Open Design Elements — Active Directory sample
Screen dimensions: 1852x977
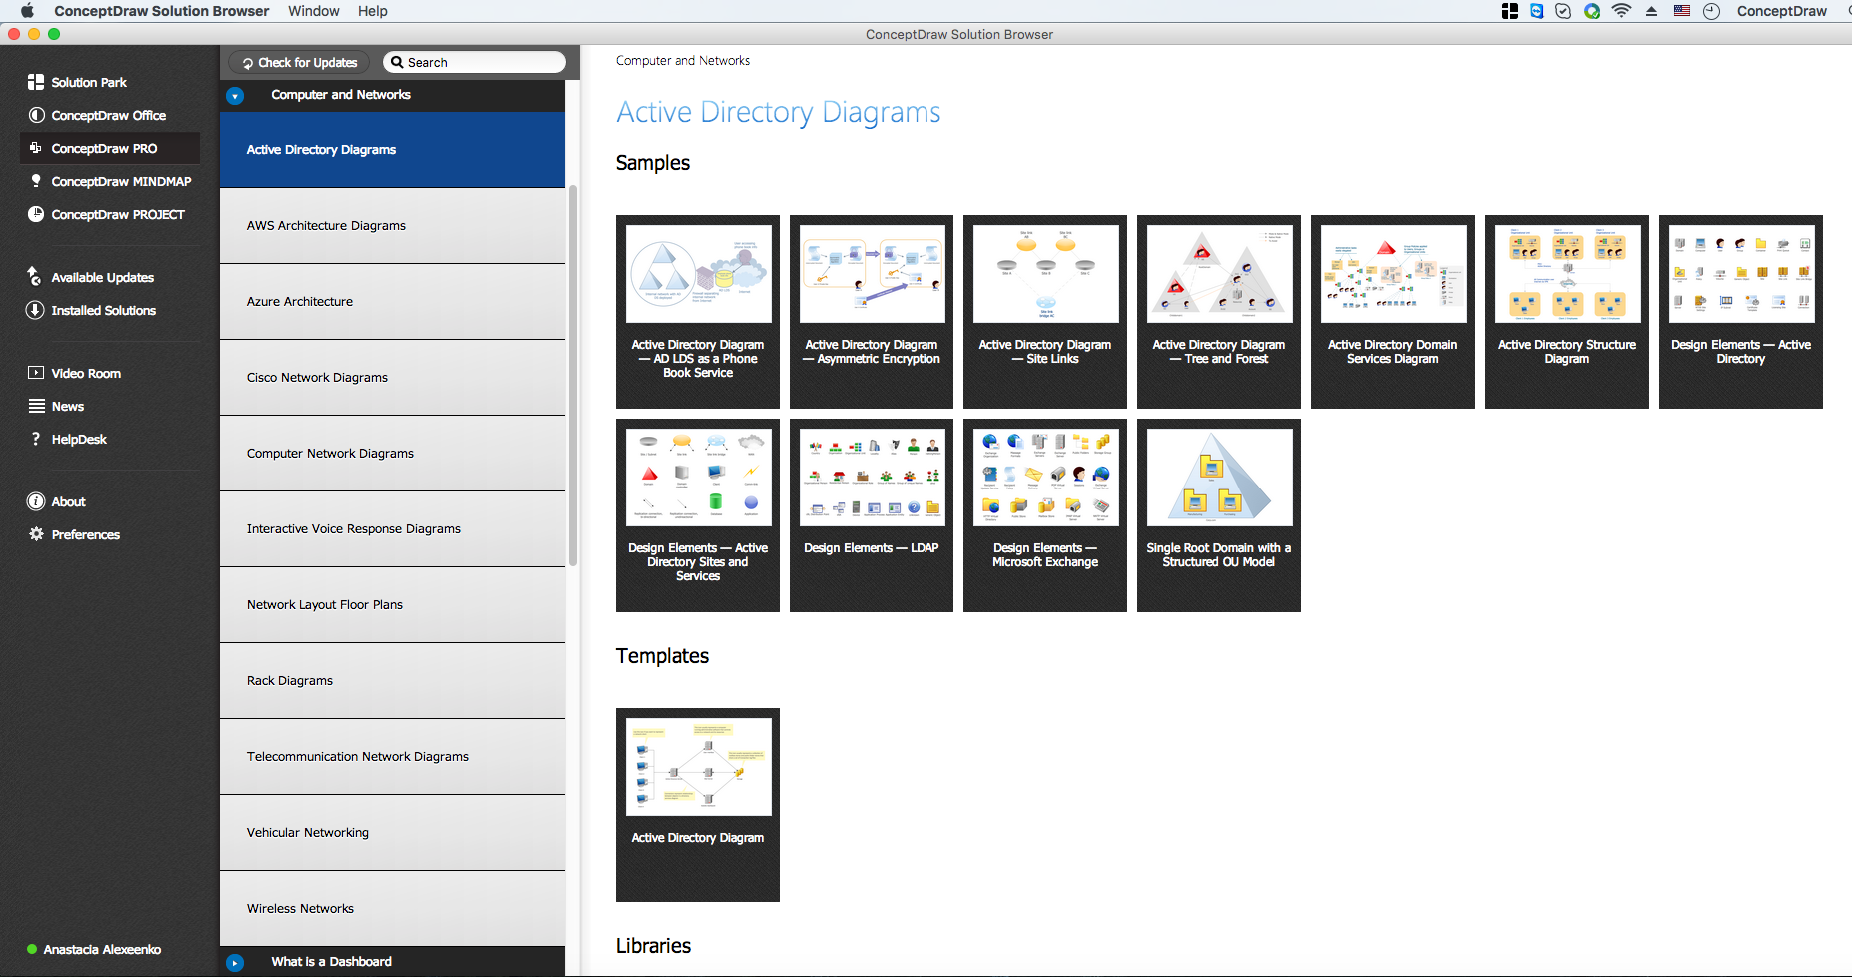coord(1741,311)
